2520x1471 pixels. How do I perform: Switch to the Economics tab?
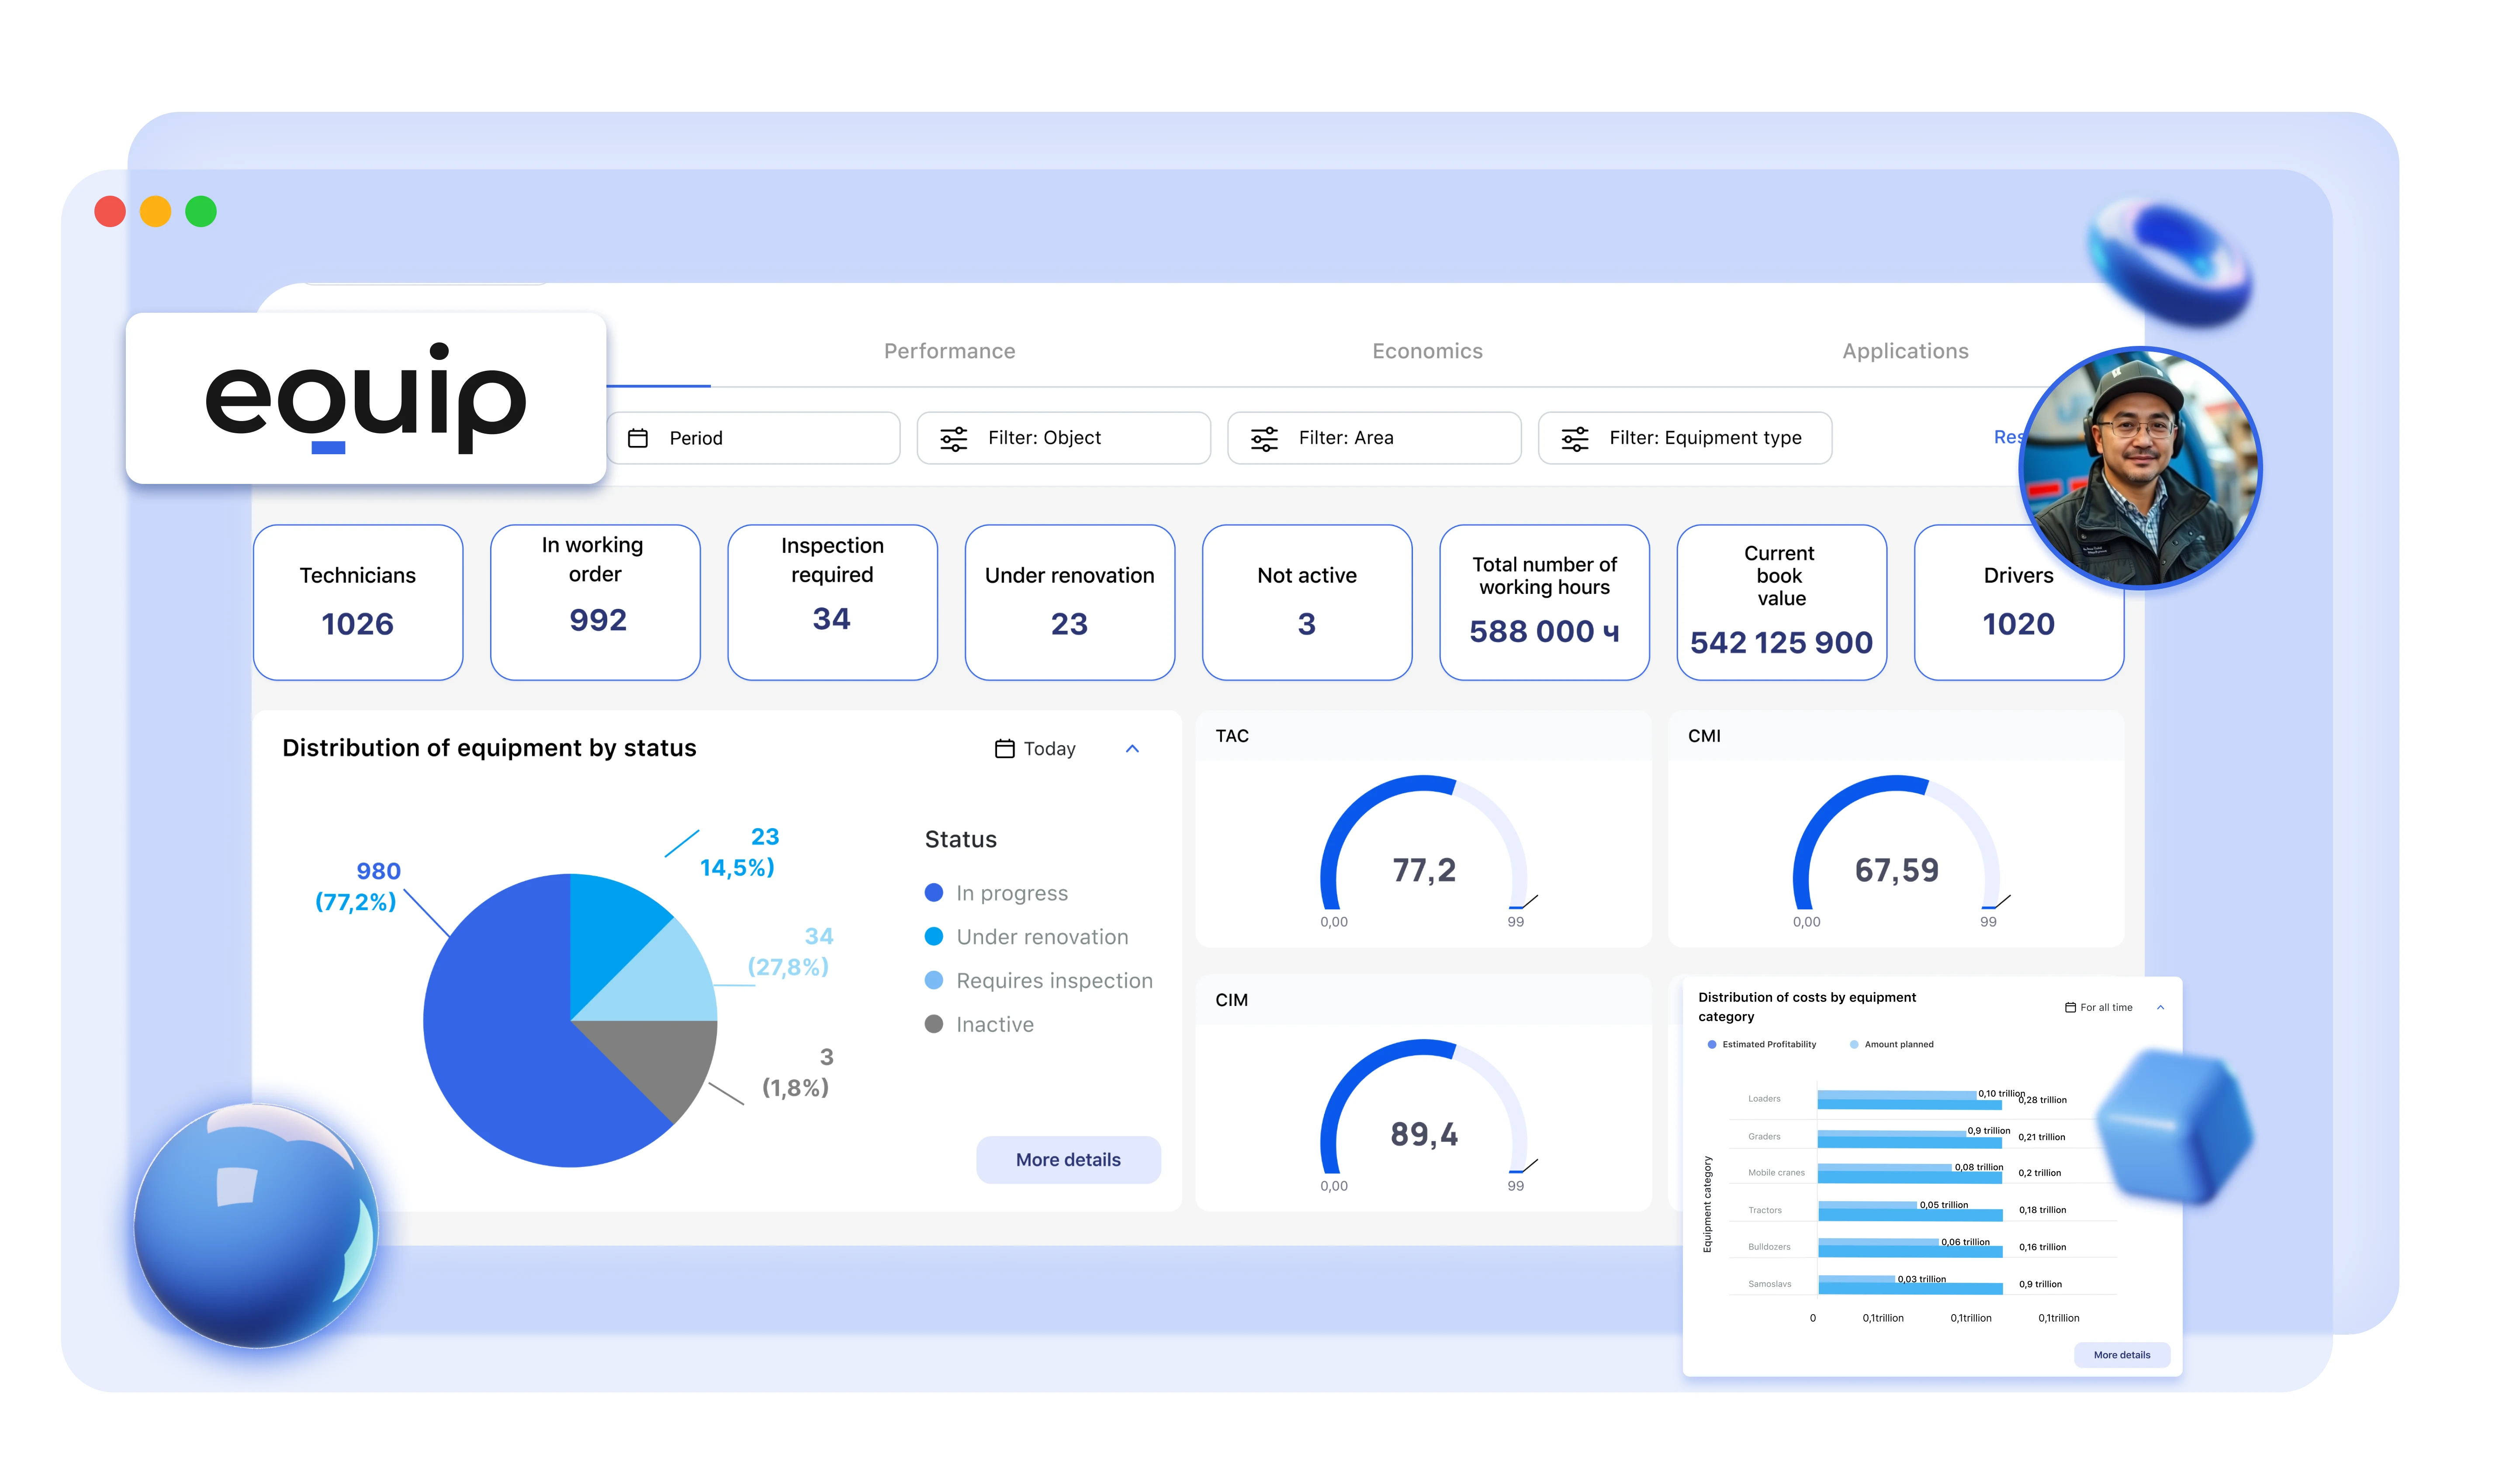pyautogui.click(x=1427, y=351)
